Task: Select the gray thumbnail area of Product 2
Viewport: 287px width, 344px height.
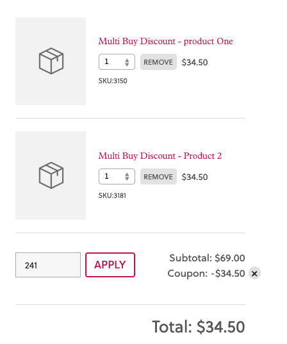Action: click(51, 176)
